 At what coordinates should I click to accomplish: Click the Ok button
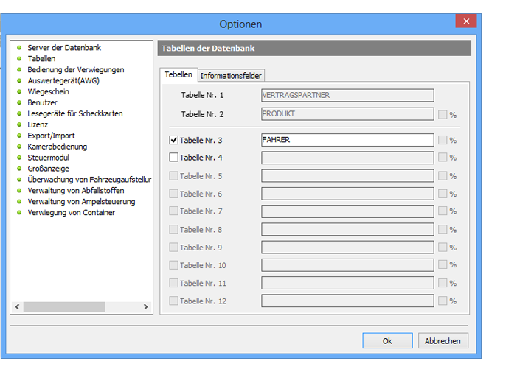point(387,341)
